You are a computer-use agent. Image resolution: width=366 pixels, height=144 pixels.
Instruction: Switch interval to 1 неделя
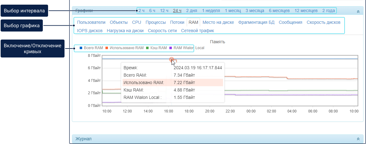click(211, 11)
